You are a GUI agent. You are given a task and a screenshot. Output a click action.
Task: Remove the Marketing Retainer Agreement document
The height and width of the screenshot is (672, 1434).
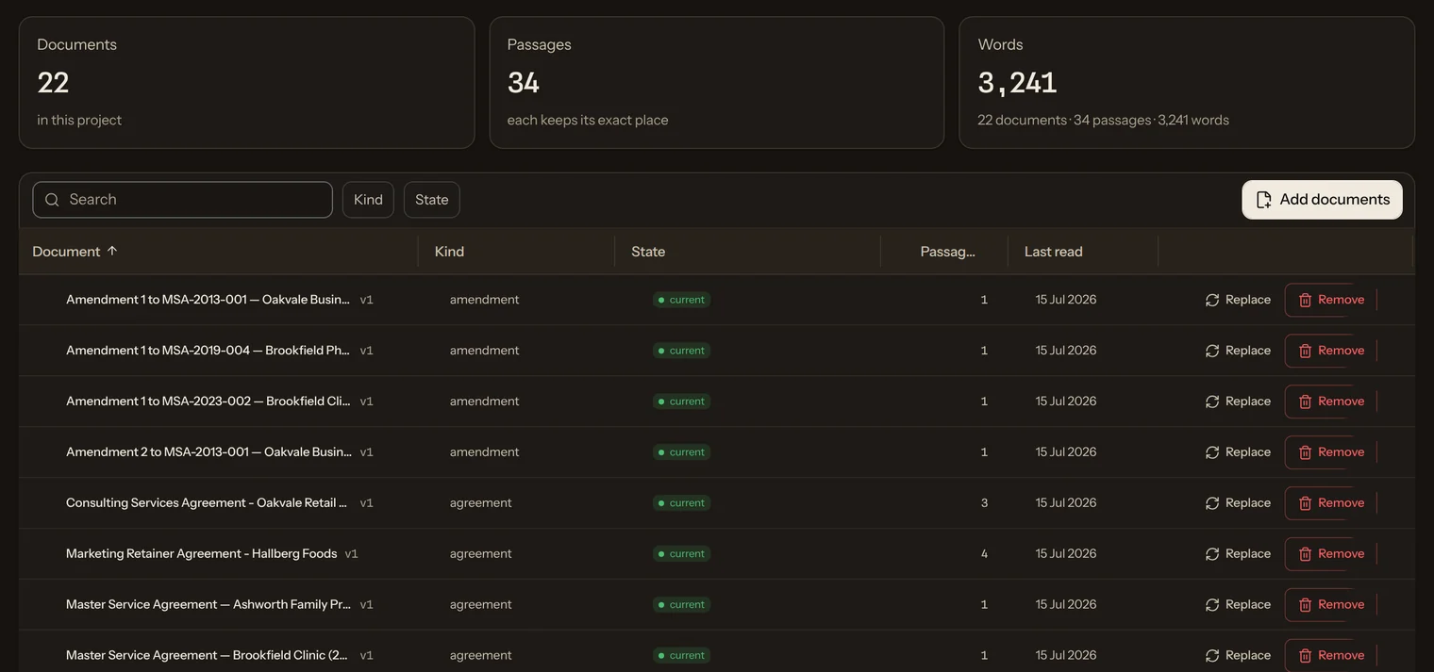point(1331,554)
